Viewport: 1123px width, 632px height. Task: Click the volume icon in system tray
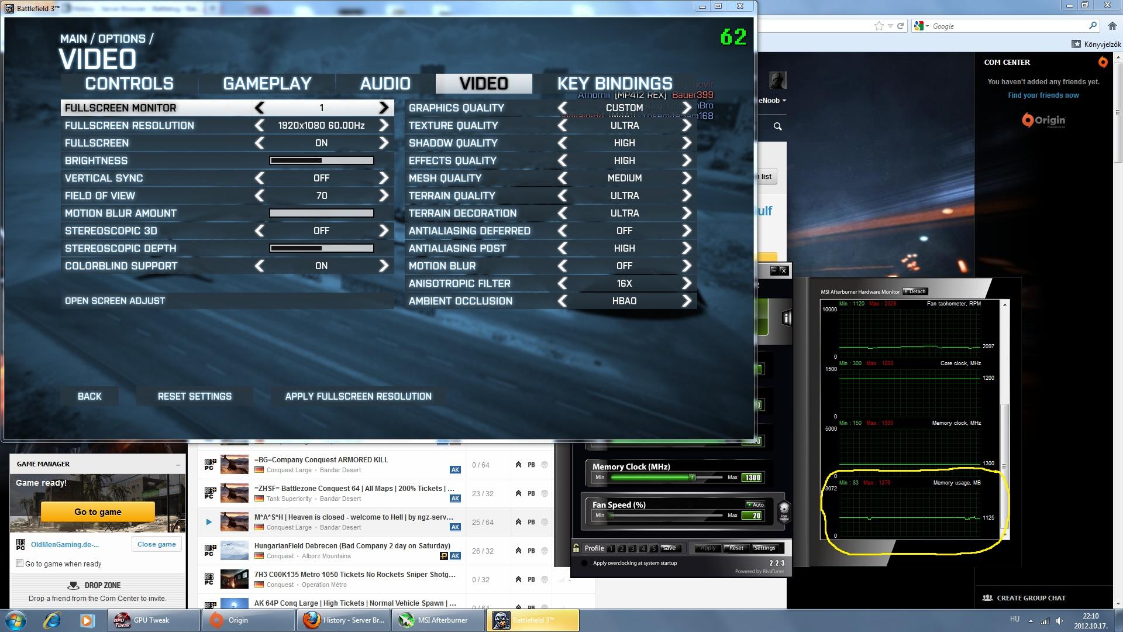pyautogui.click(x=1060, y=621)
